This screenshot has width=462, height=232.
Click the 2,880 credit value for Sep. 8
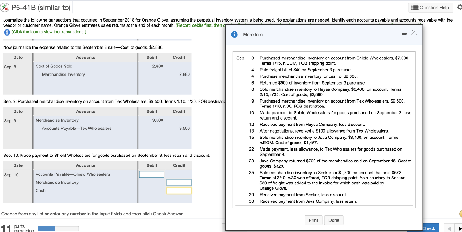185,75
